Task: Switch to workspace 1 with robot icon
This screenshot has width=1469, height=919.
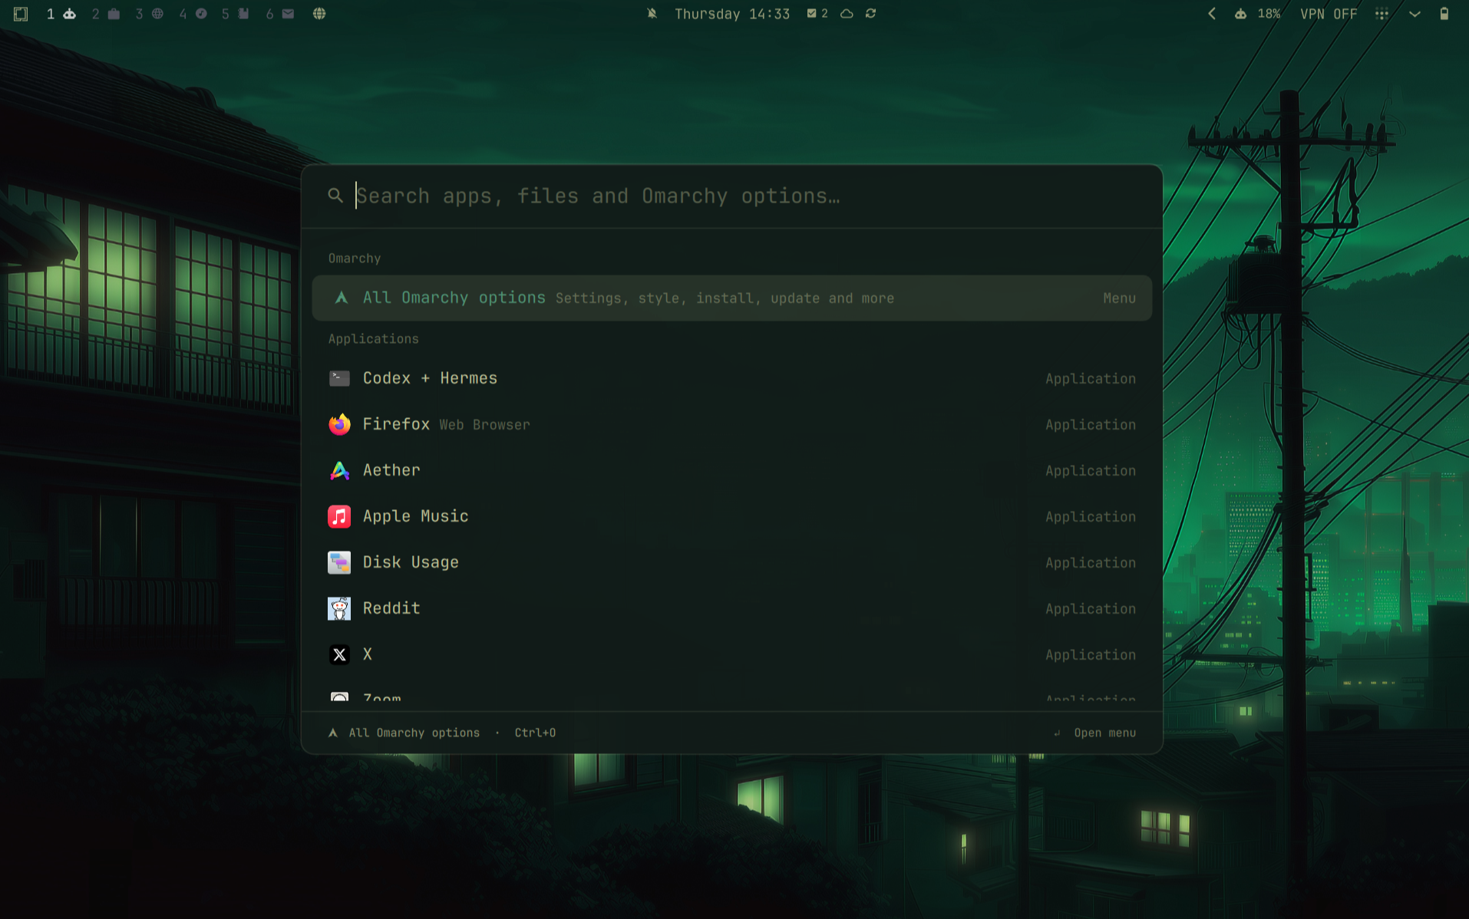Action: pyautogui.click(x=61, y=14)
